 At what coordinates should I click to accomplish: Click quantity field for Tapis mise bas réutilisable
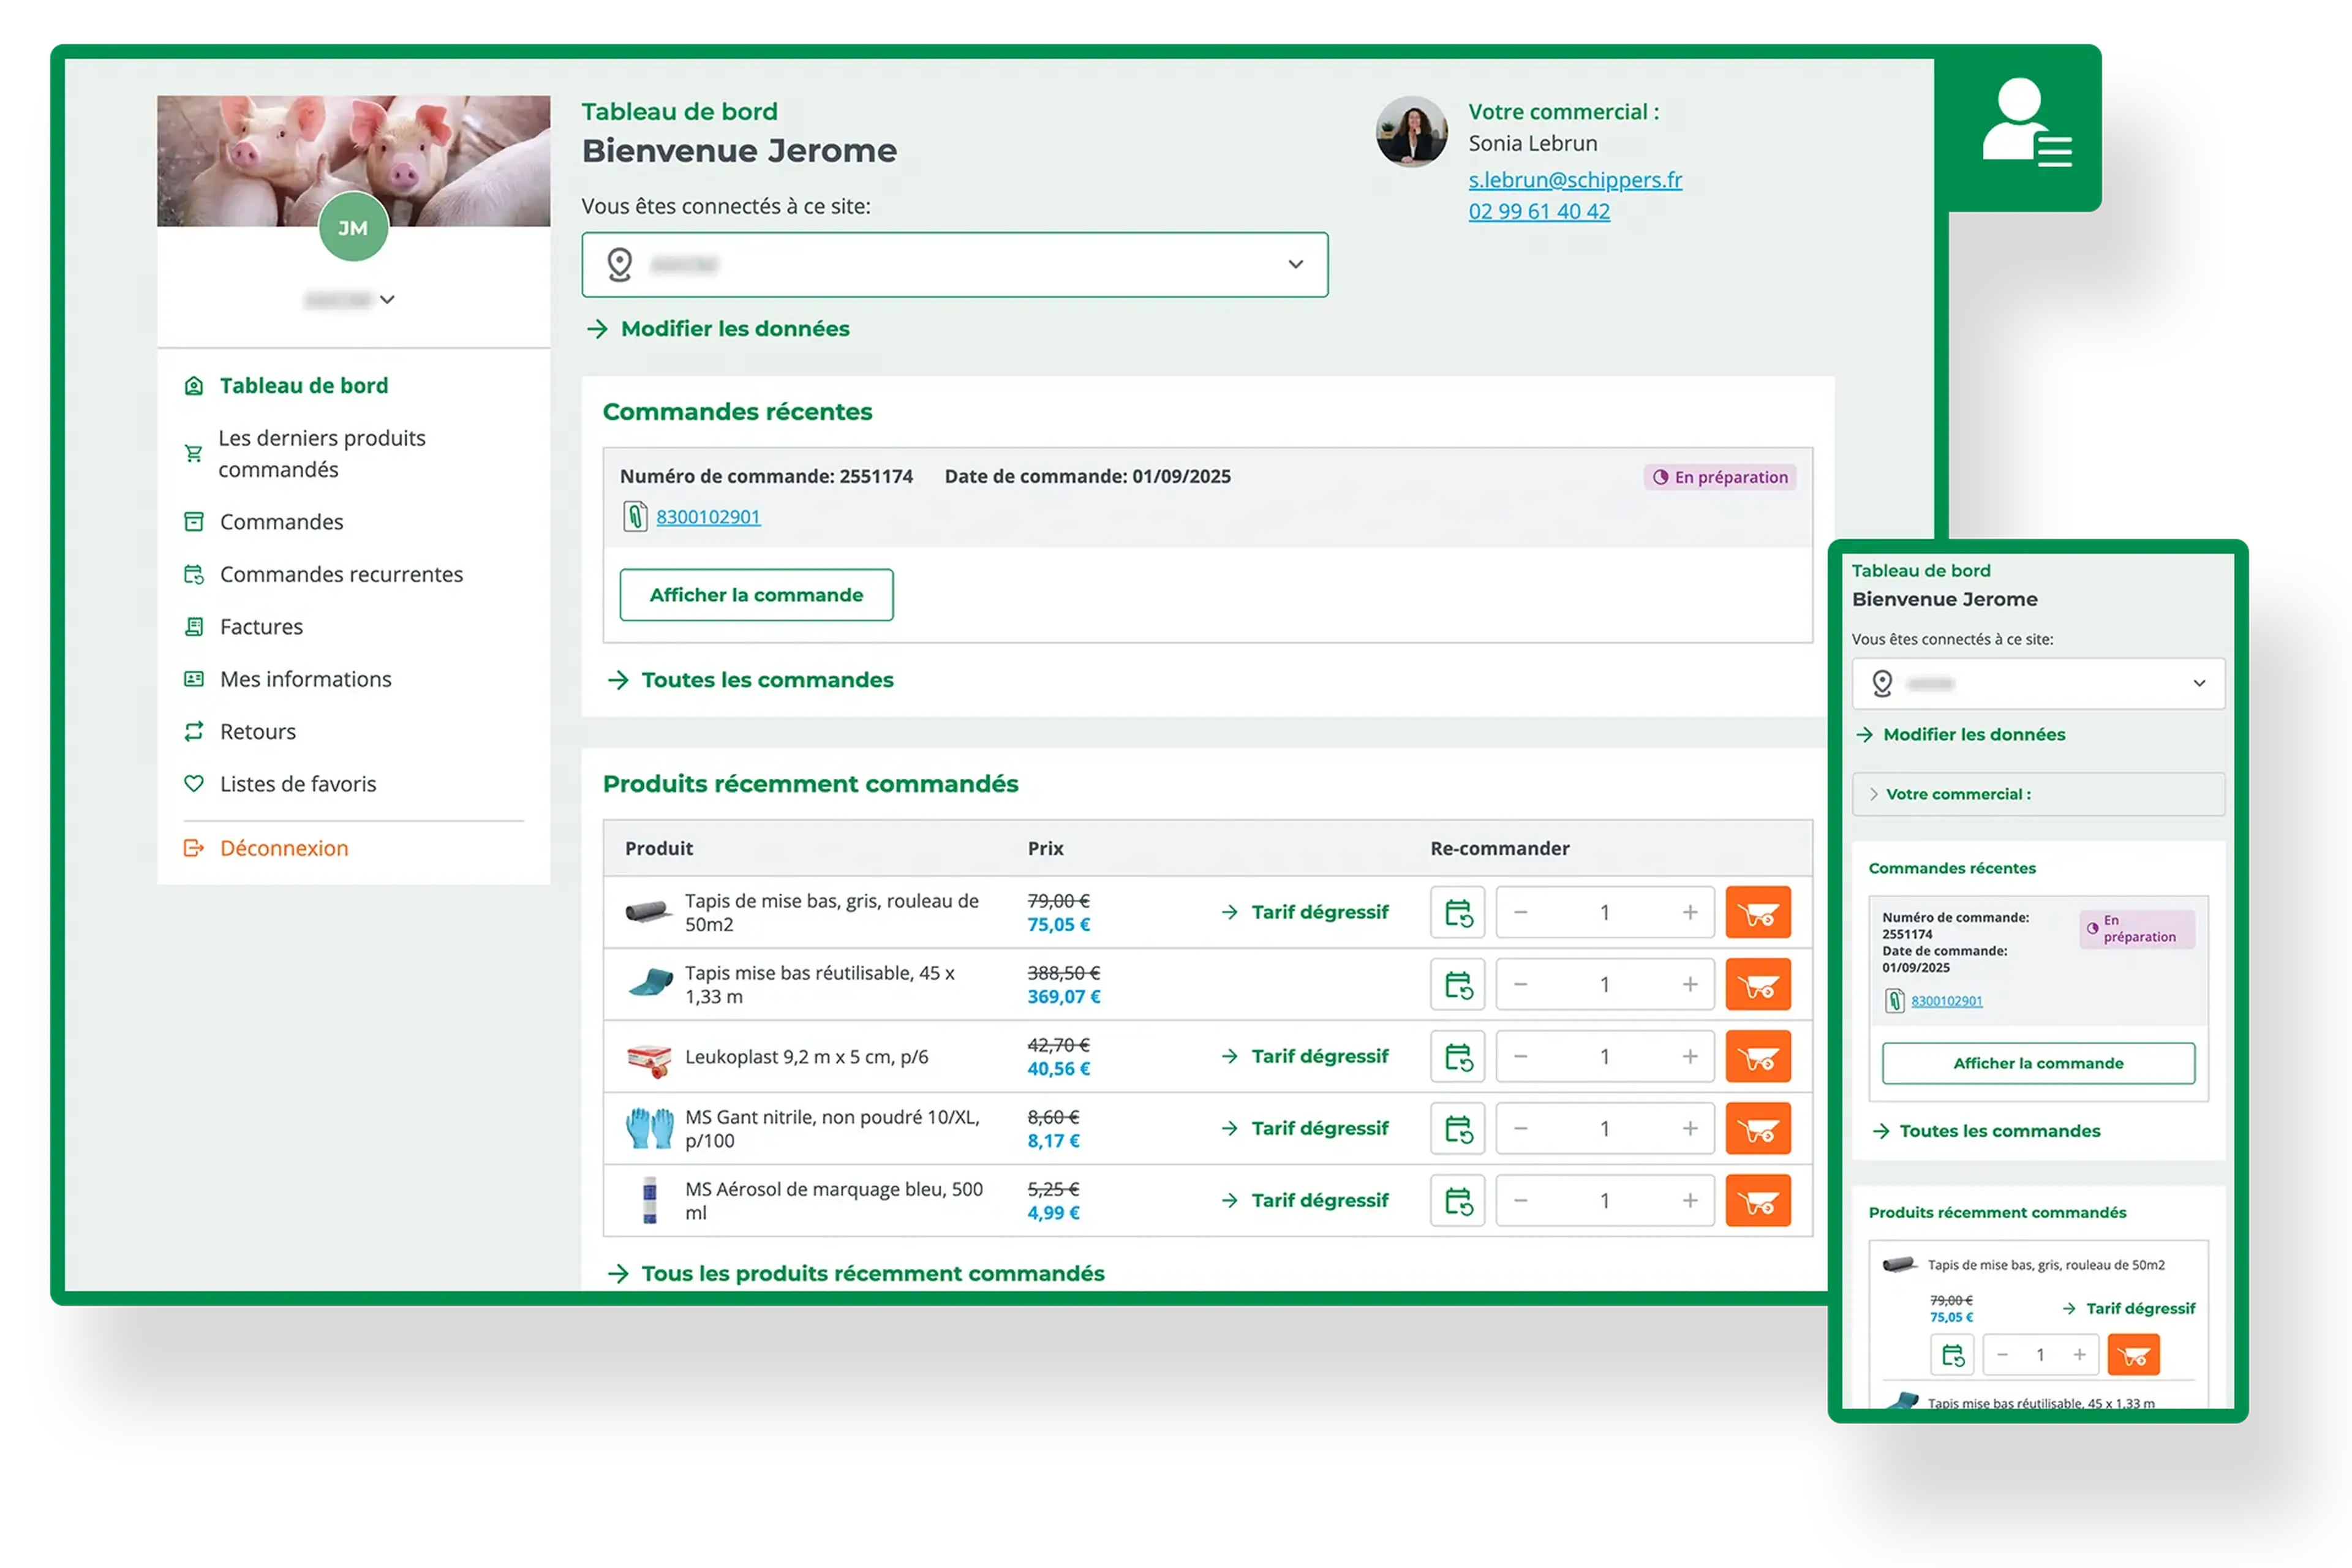[1604, 984]
